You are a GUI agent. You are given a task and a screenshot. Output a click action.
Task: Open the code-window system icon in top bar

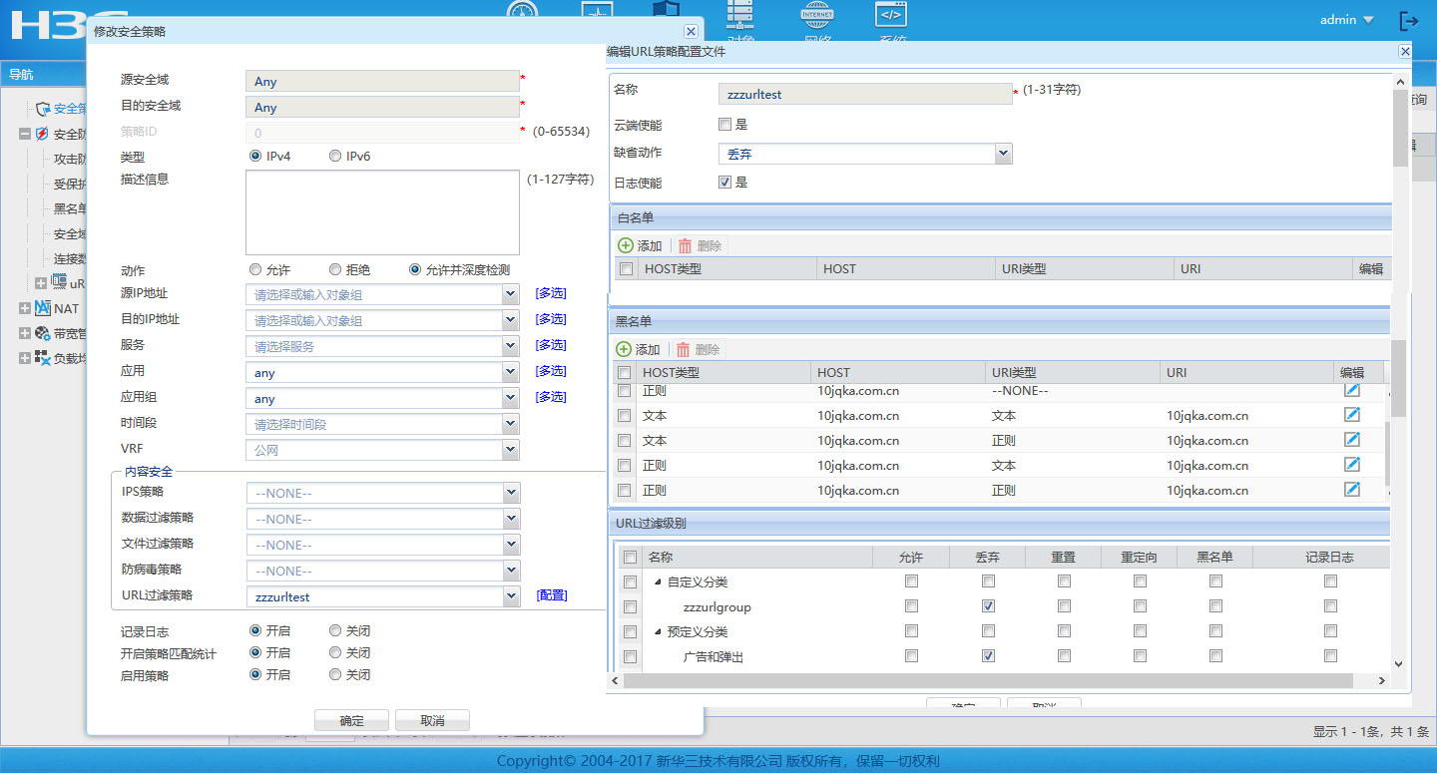(890, 15)
